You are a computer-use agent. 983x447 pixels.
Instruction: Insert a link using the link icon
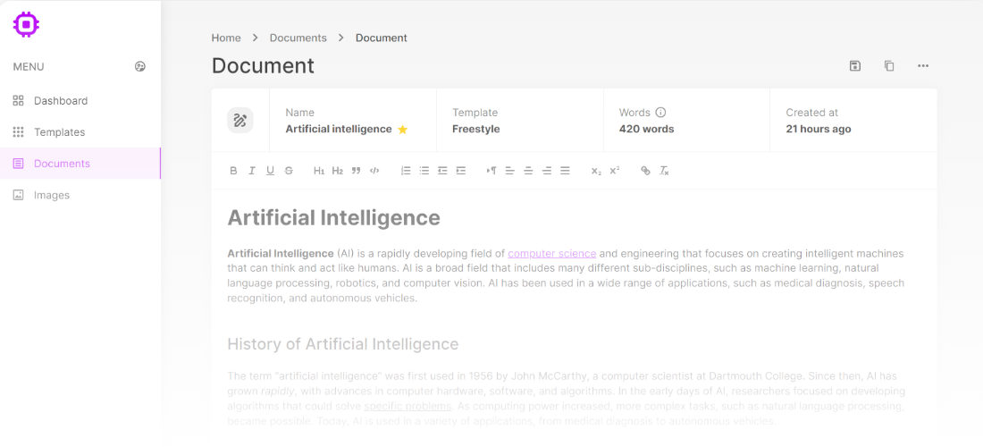coord(645,171)
